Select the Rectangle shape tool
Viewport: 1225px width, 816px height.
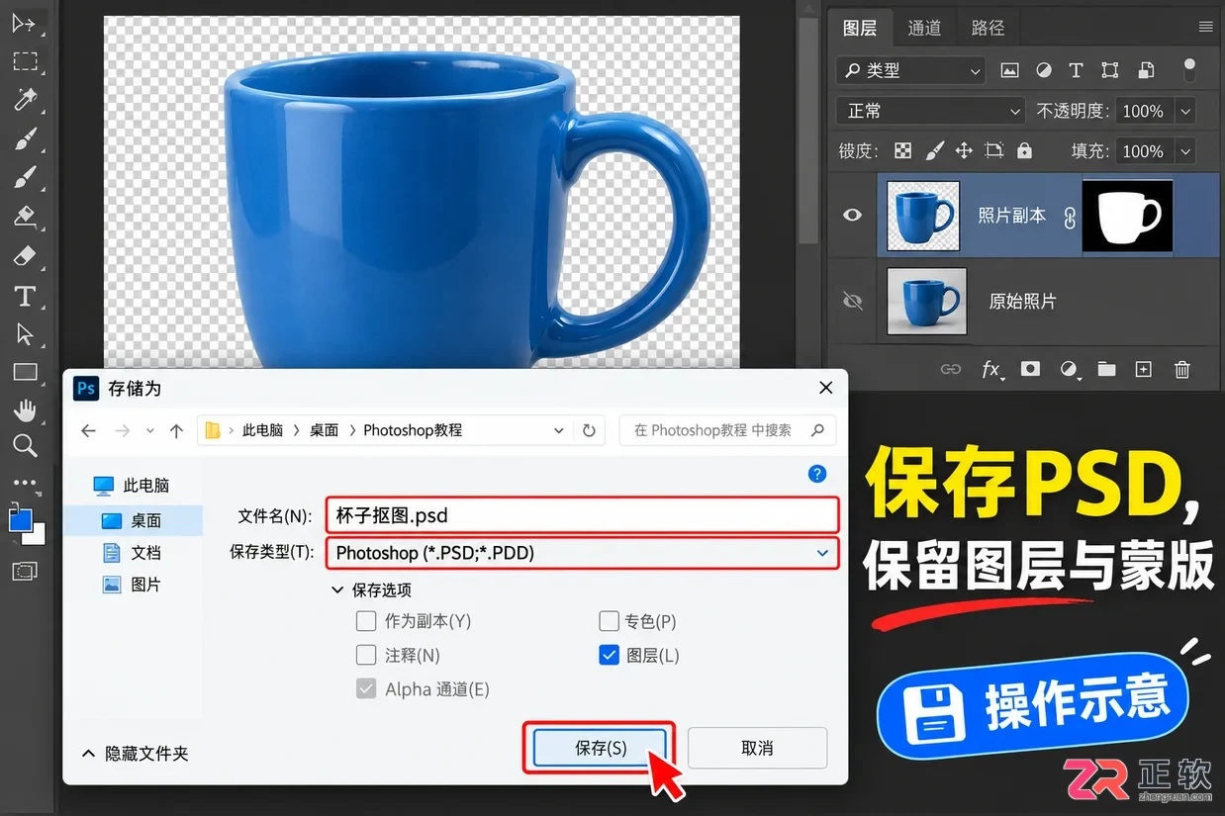(x=25, y=372)
